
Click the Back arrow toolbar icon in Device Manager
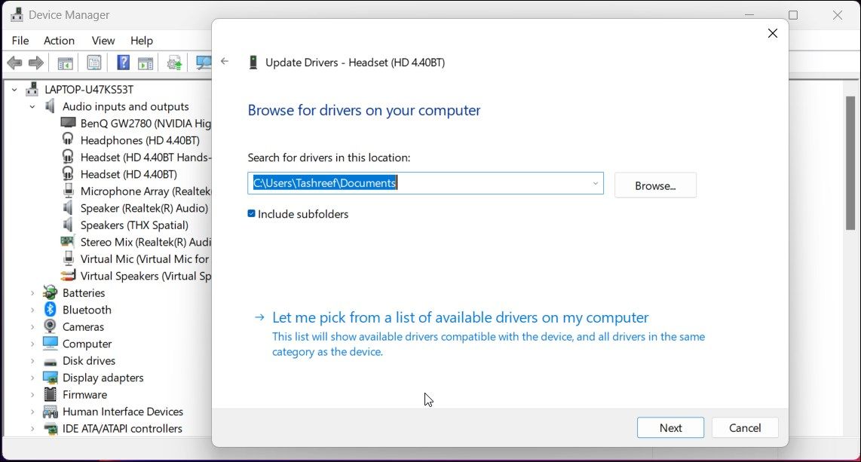click(x=14, y=63)
